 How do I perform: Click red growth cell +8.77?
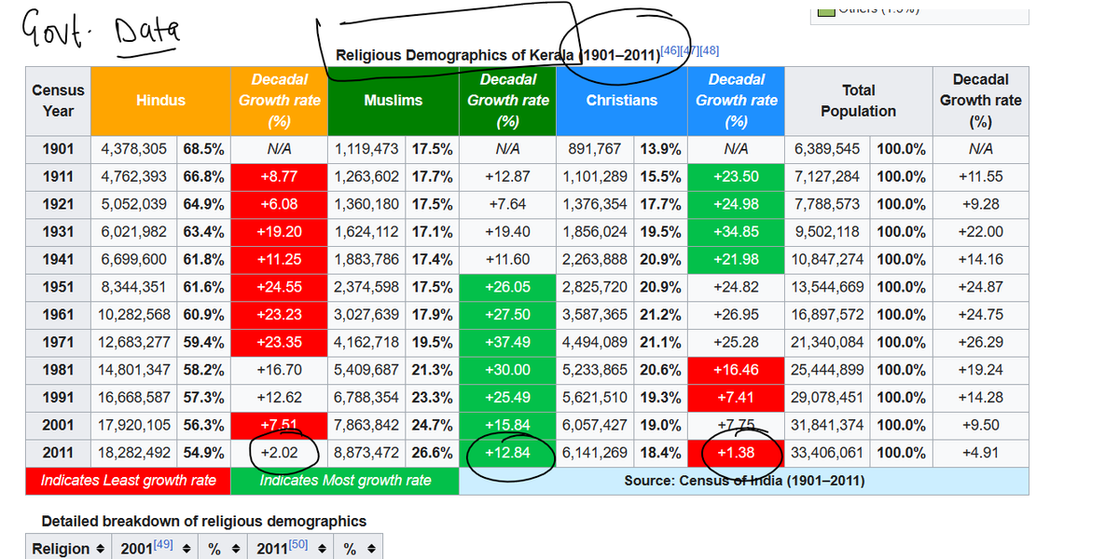[x=279, y=176]
